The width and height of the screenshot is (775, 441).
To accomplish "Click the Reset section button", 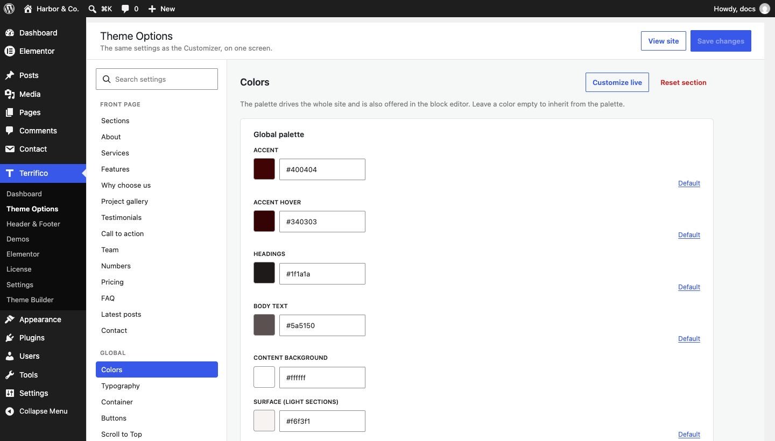I will (684, 82).
